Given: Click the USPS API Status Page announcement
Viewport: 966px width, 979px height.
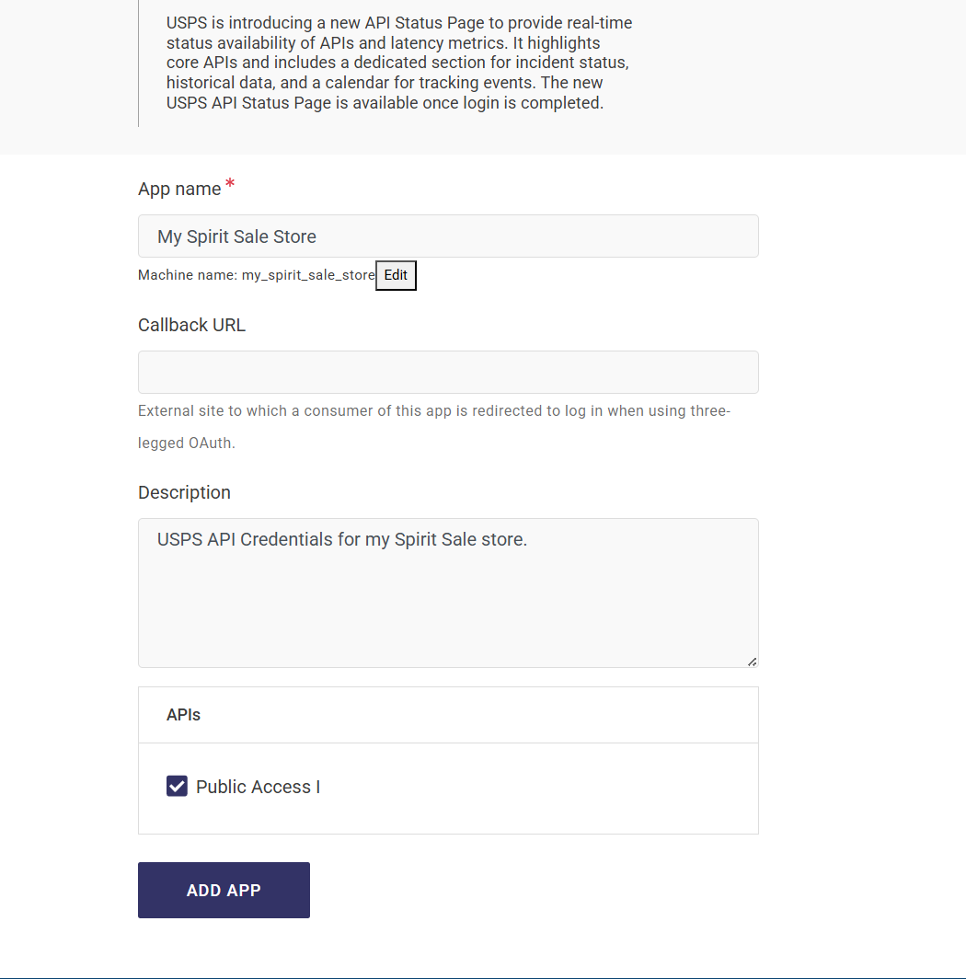Looking at the screenshot, I should (398, 63).
